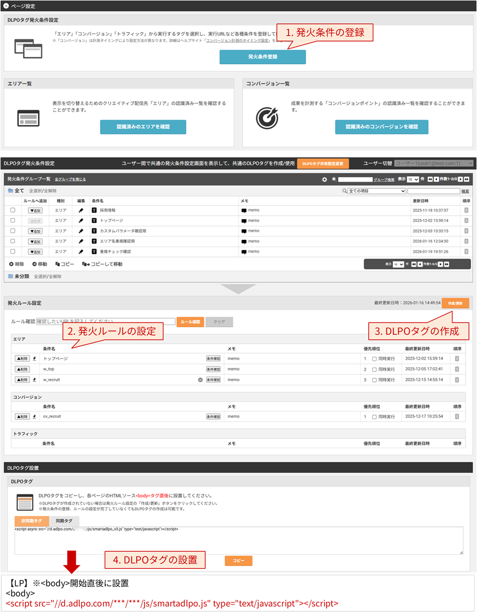Image resolution: width=477 pixels, height=613 pixels.
Task: Go to last page in top pager
Action: [466, 179]
